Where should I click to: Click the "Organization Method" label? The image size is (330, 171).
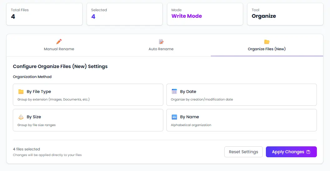(x=32, y=77)
